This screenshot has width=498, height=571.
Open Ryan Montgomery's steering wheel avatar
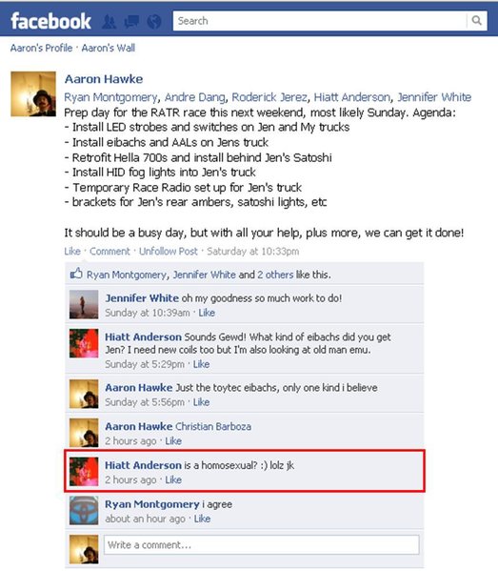point(84,510)
